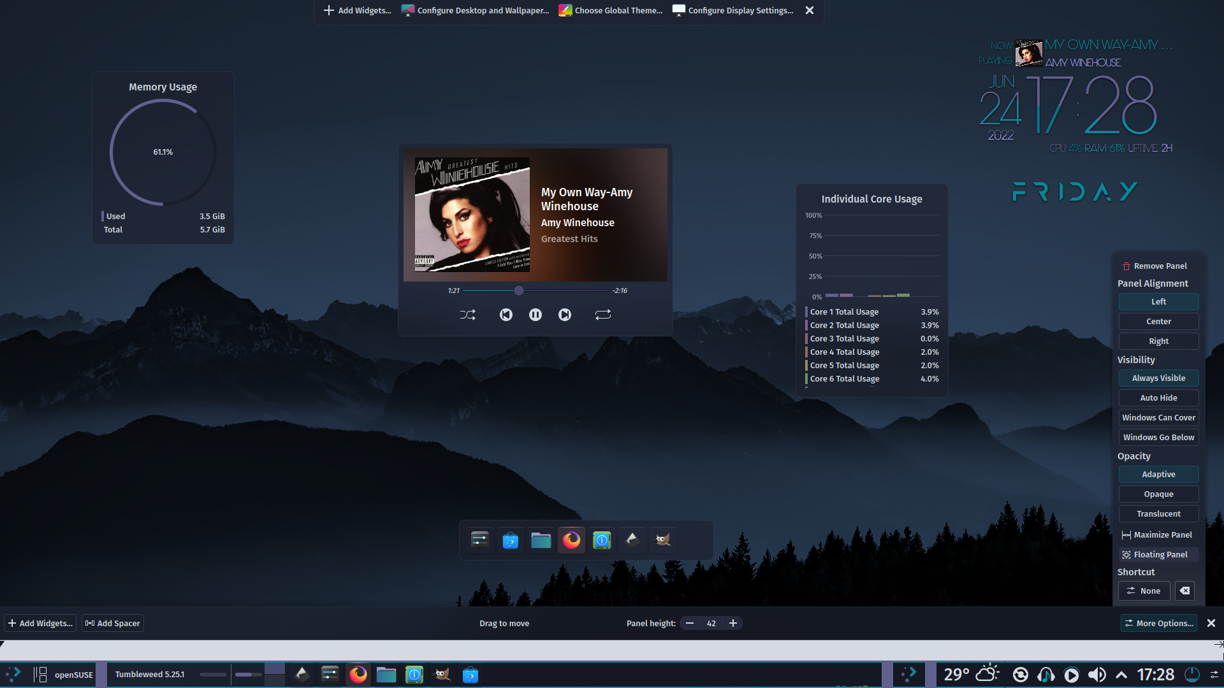1224x688 pixels.
Task: Align the panel to the Center
Action: click(1158, 322)
